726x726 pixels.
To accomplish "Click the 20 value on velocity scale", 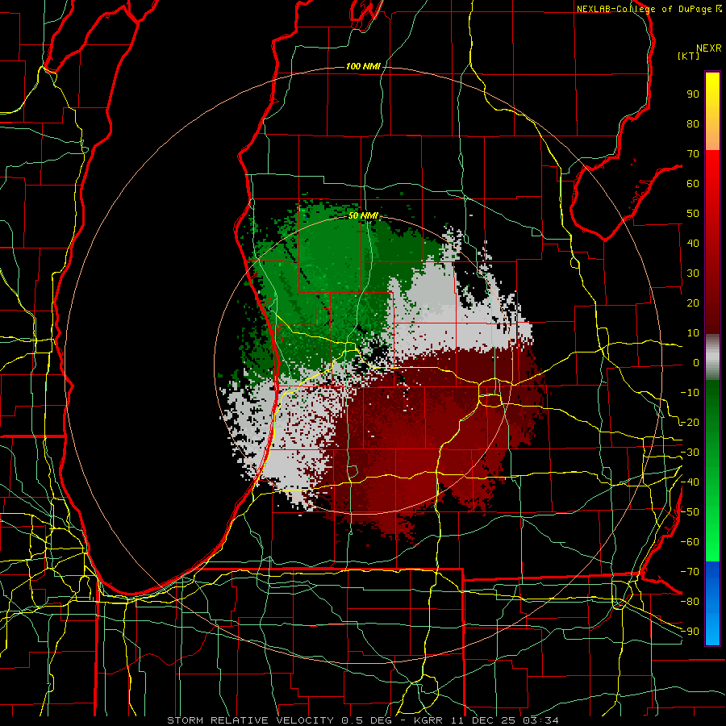I will pos(693,302).
